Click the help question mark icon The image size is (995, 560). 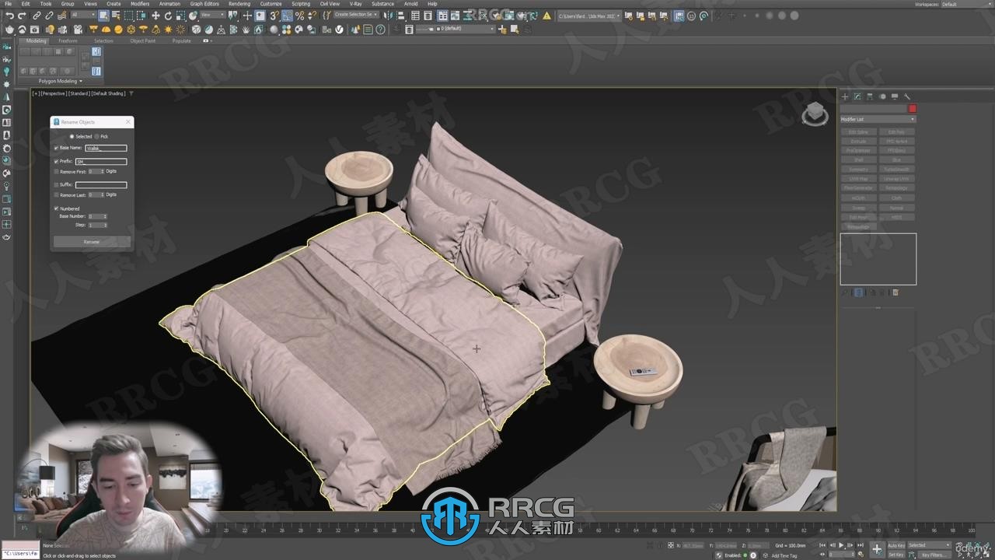[x=380, y=30]
